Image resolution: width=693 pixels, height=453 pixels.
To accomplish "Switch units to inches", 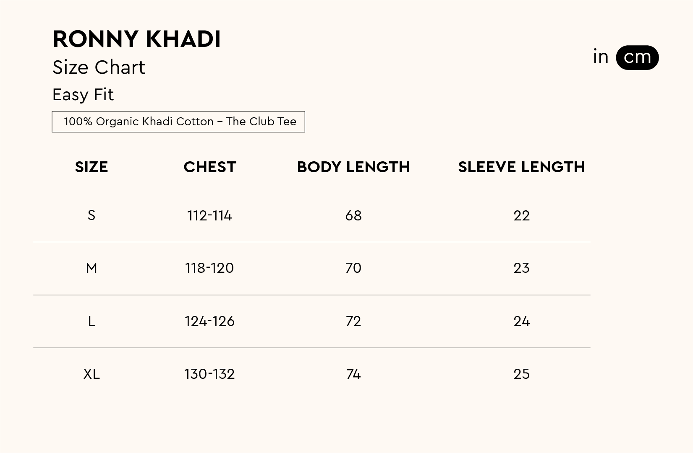I will pyautogui.click(x=601, y=57).
